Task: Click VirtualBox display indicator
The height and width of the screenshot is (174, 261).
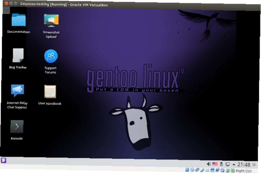Action: pyautogui.click(x=212, y=170)
